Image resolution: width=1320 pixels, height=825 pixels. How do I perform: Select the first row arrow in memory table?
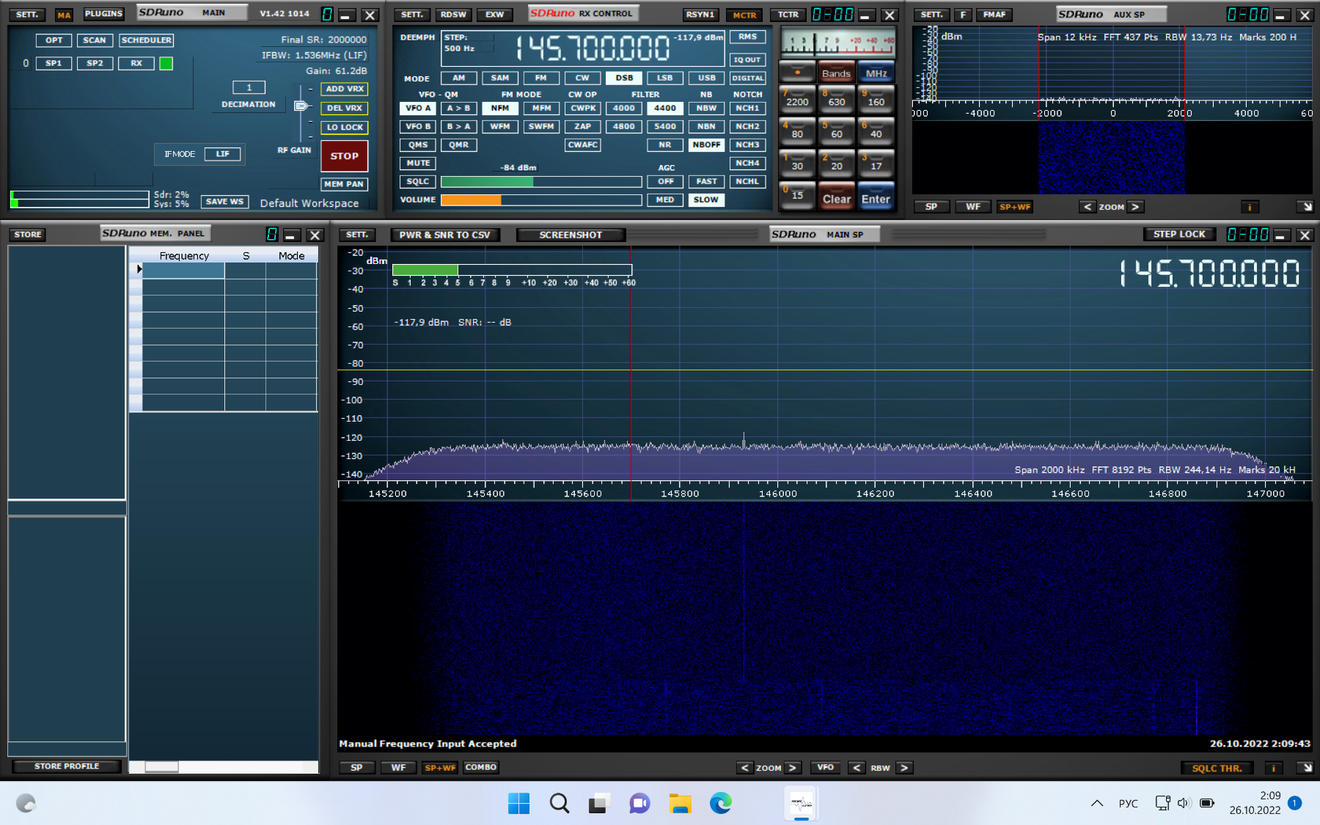[139, 270]
